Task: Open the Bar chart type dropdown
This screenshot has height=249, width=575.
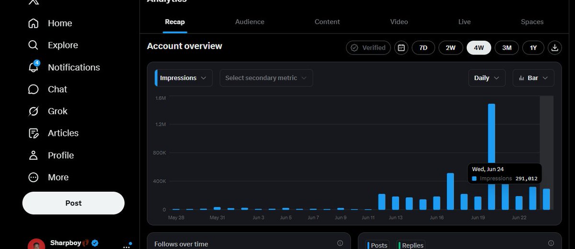Action: click(x=533, y=78)
